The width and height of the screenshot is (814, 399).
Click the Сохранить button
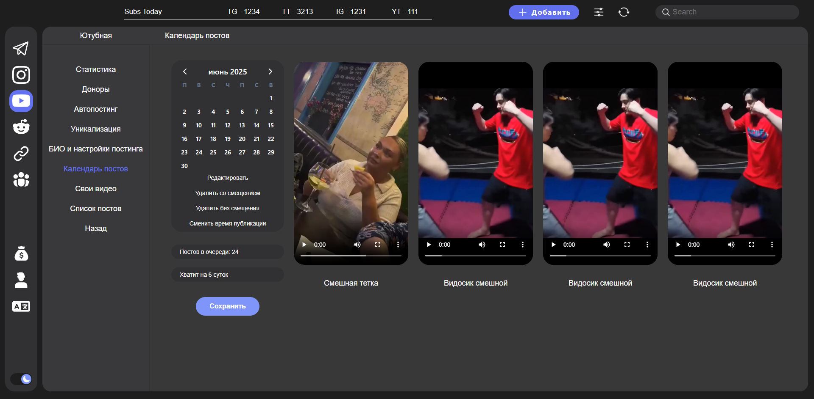227,306
